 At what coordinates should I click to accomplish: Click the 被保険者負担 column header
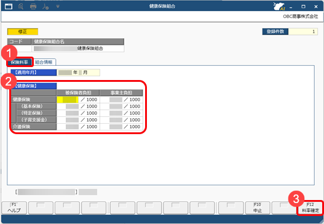point(78,93)
